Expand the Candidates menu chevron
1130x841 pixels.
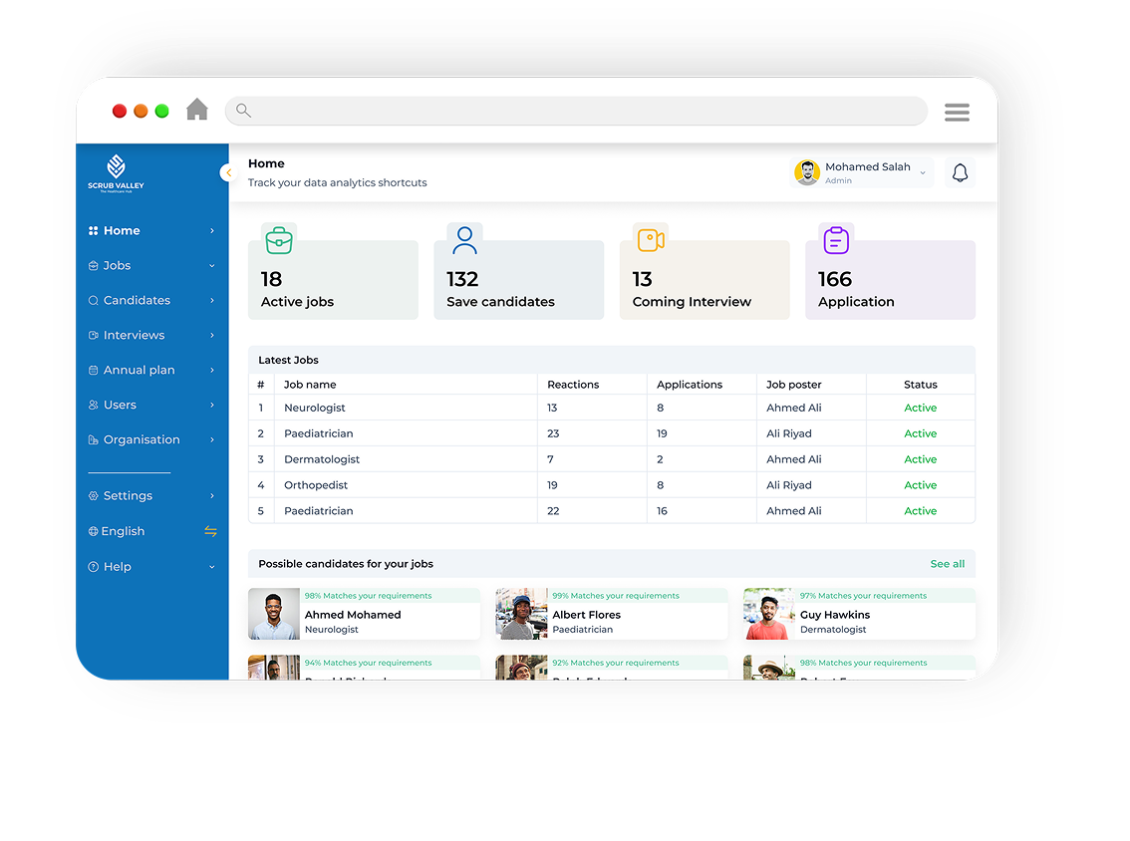pos(212,300)
